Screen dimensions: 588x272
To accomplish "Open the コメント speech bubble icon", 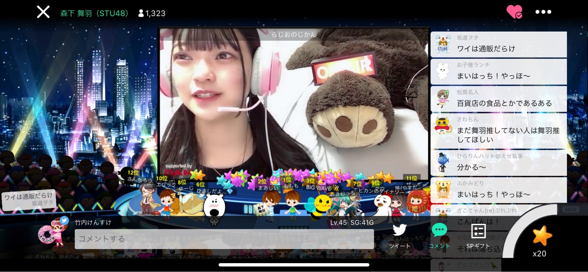I will (439, 230).
